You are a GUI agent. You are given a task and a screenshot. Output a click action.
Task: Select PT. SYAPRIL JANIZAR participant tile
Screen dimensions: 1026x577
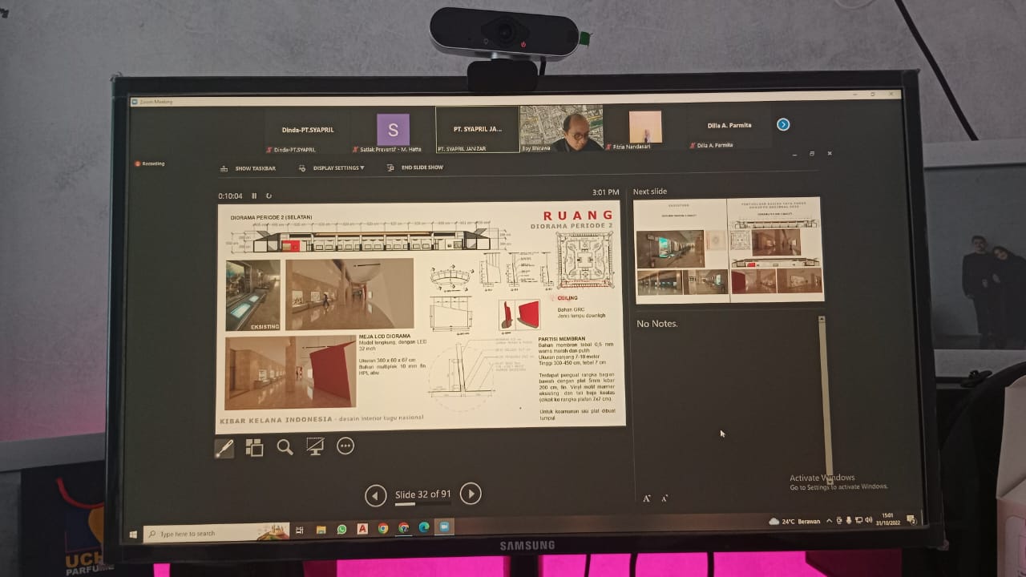point(477,129)
